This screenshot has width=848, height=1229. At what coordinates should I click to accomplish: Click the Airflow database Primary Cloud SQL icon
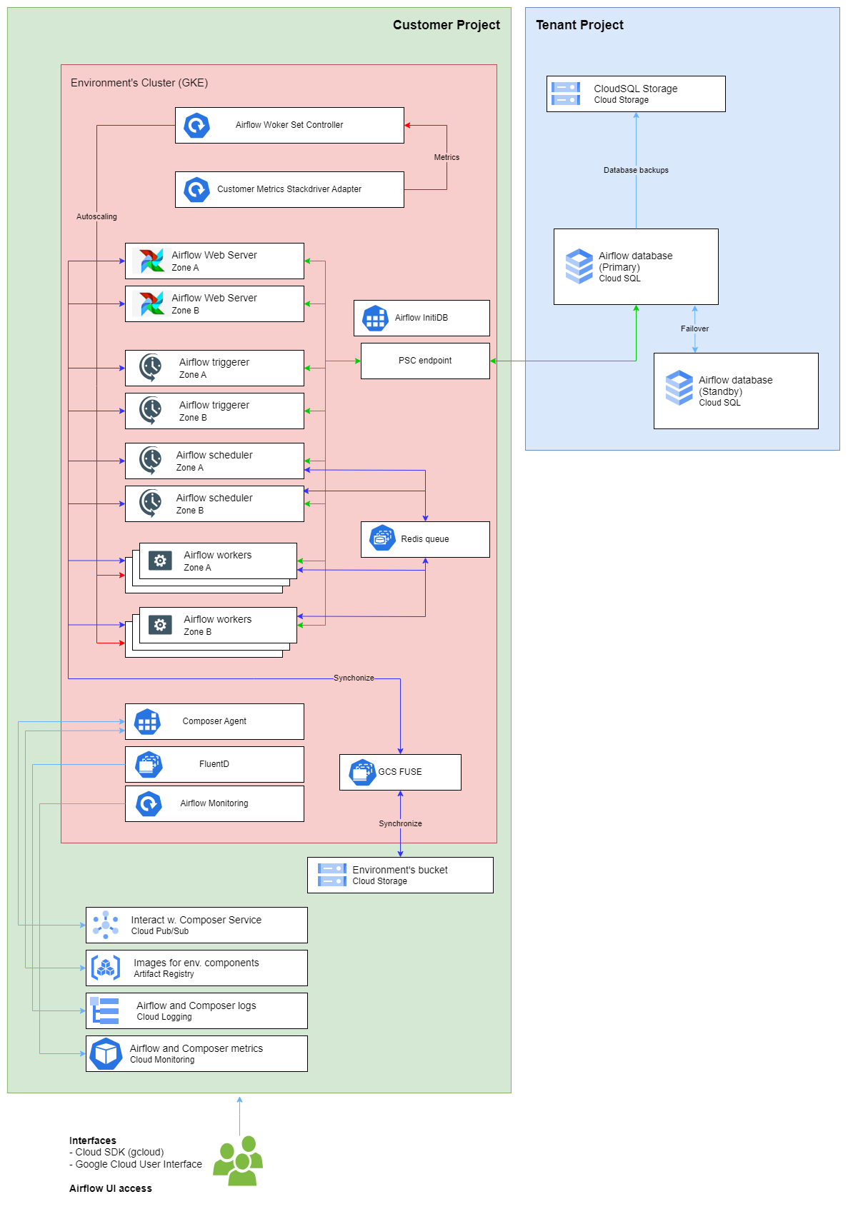579,266
